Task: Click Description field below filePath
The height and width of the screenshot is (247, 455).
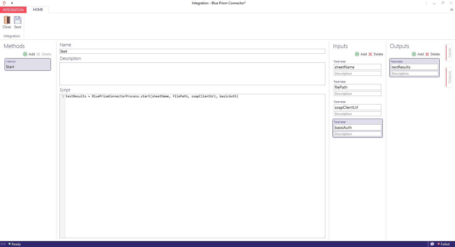Action: [357, 94]
